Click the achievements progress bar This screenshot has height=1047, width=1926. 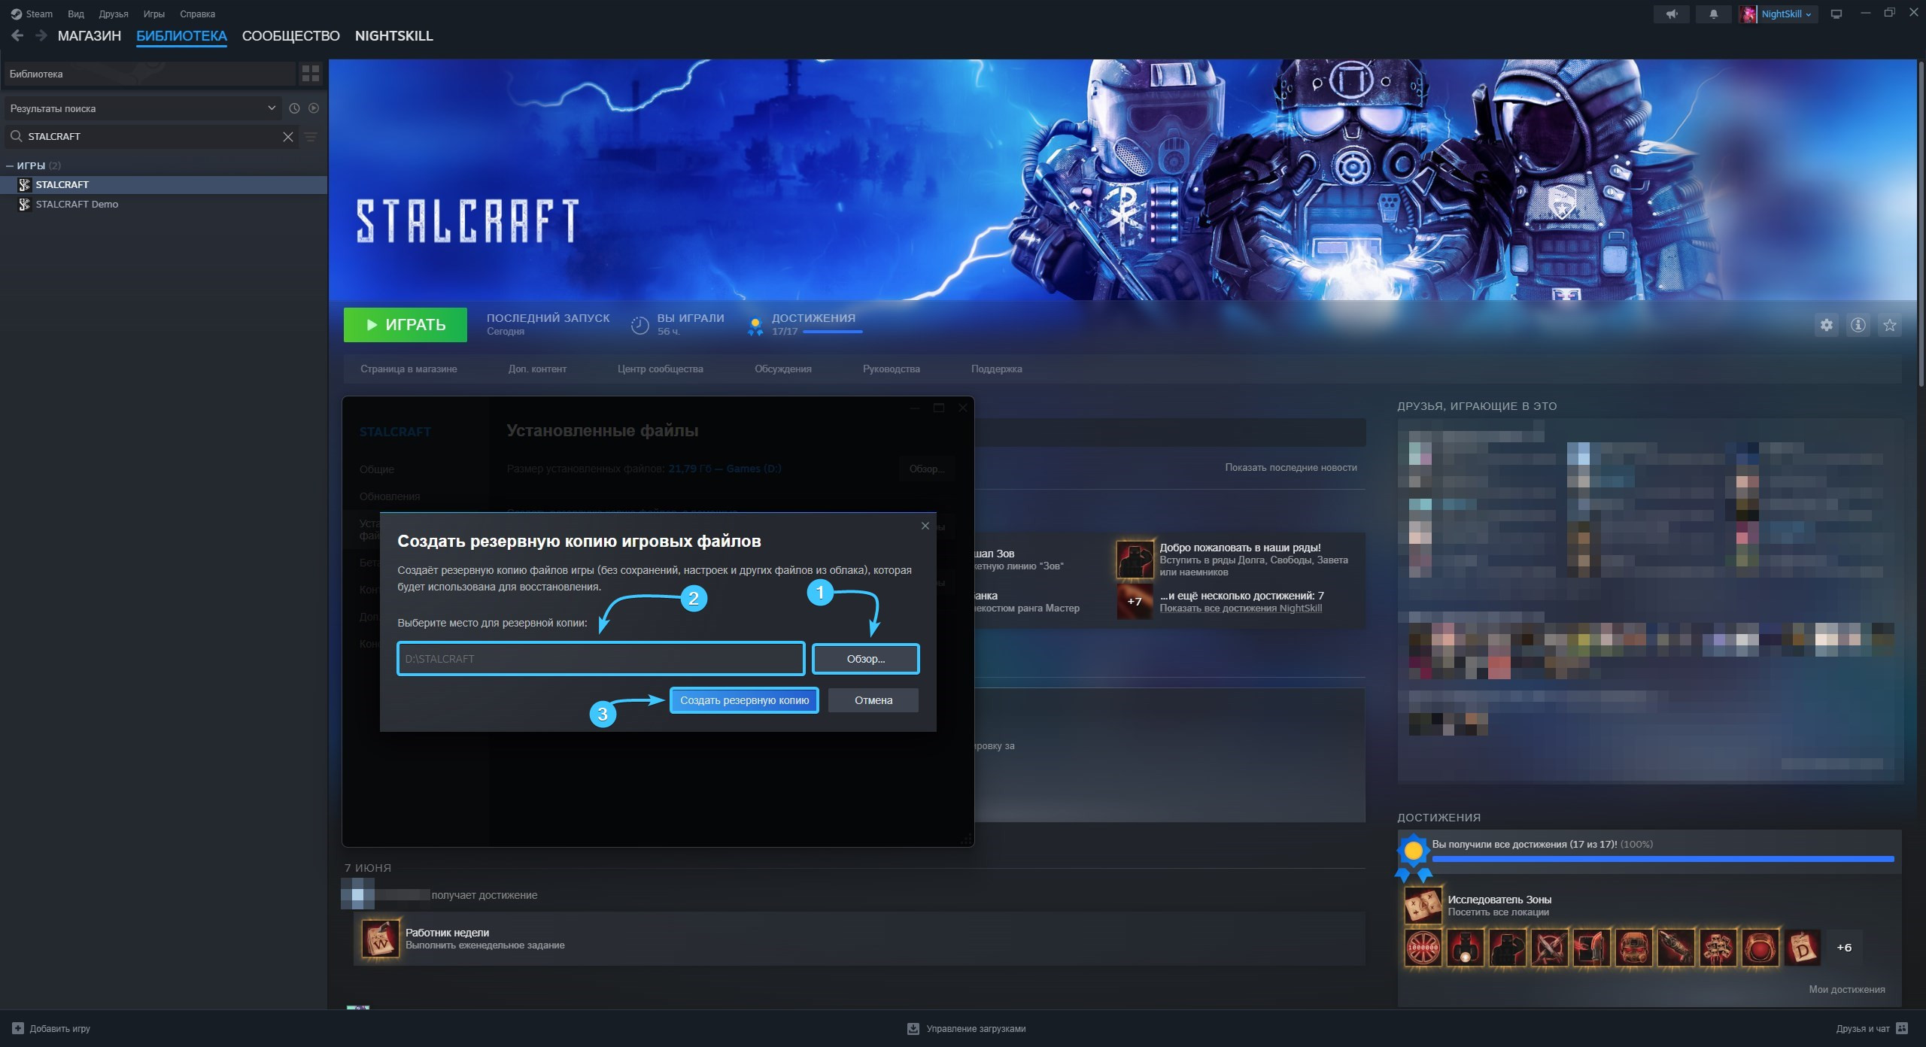(x=1663, y=858)
